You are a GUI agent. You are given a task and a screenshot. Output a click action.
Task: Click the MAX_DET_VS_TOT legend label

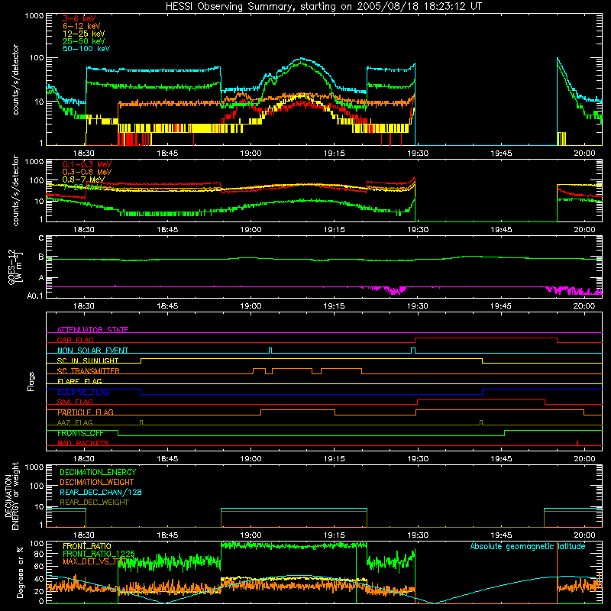[x=95, y=561]
